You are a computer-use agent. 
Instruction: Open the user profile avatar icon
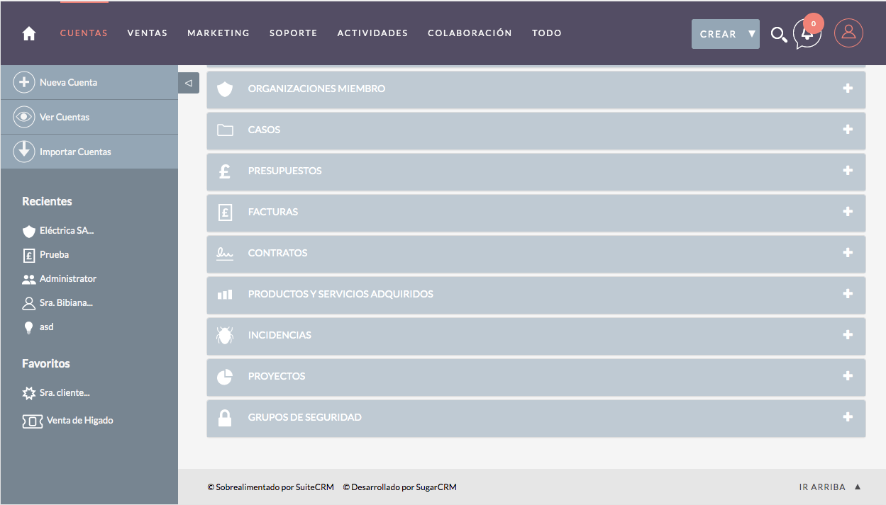pyautogui.click(x=848, y=33)
